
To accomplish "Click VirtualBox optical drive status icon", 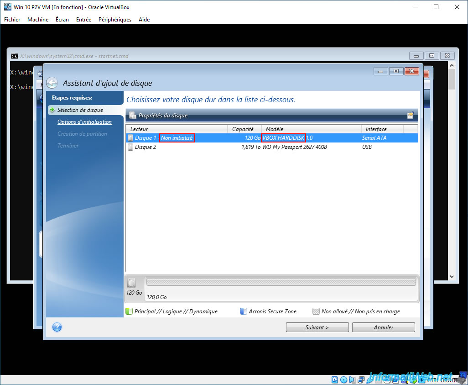I will (x=343, y=380).
